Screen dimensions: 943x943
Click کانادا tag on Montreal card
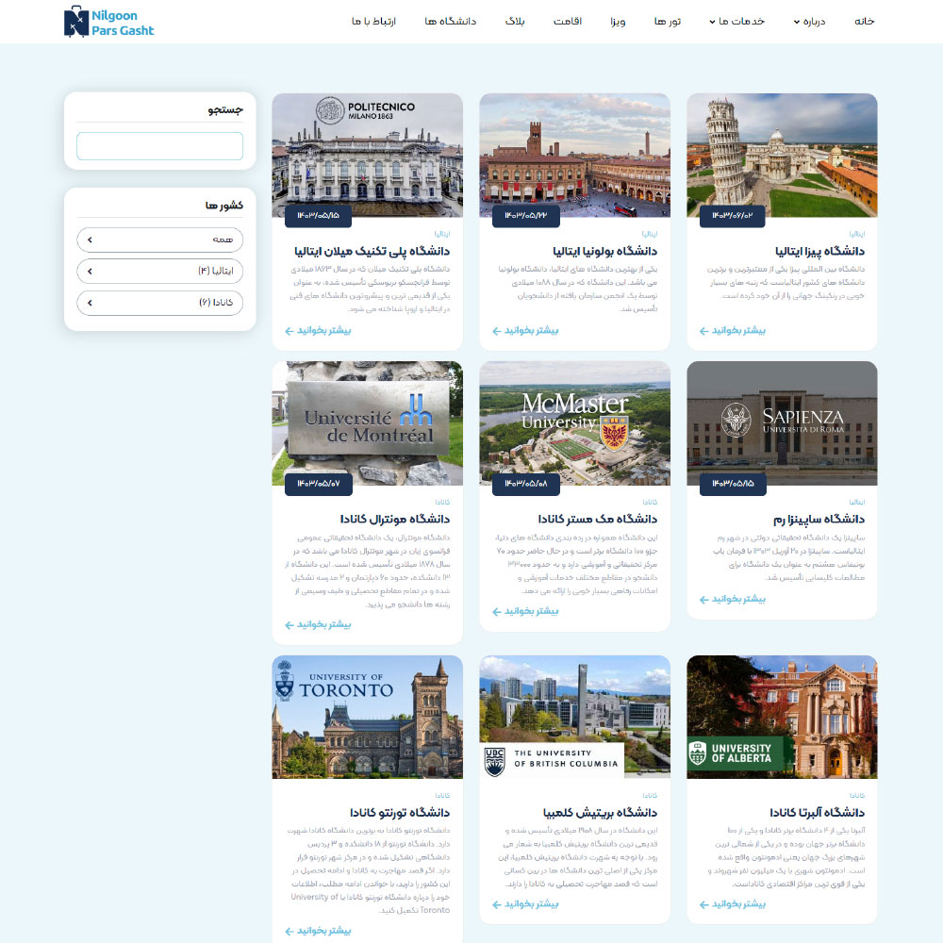point(442,502)
